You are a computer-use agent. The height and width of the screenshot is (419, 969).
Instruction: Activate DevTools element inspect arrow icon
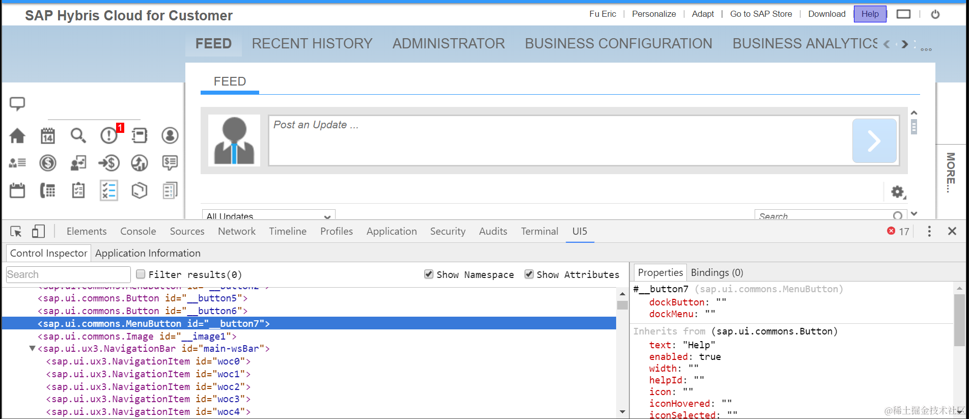tap(16, 232)
